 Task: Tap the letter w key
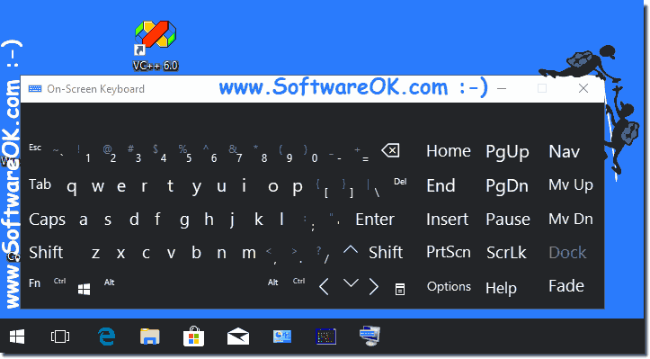[98, 187]
